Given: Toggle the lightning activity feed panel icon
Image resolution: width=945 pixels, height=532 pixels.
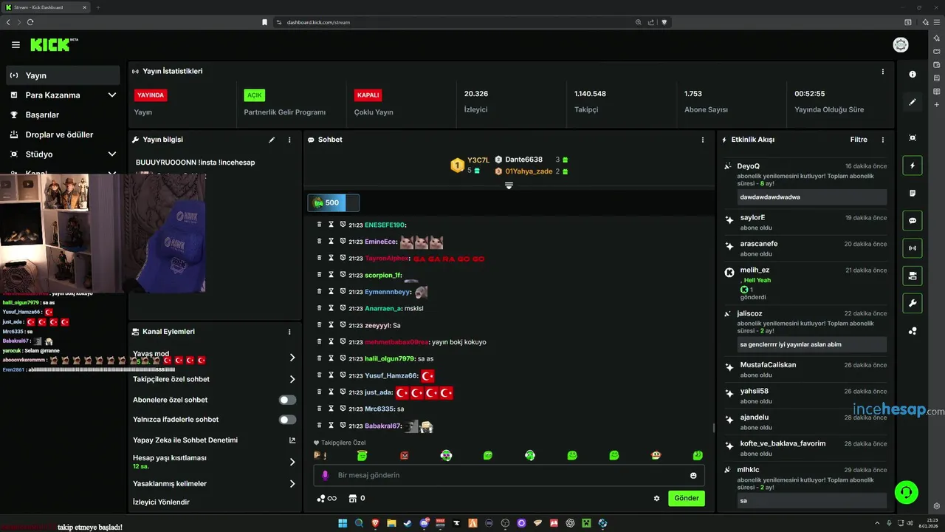Looking at the screenshot, I should click(913, 166).
